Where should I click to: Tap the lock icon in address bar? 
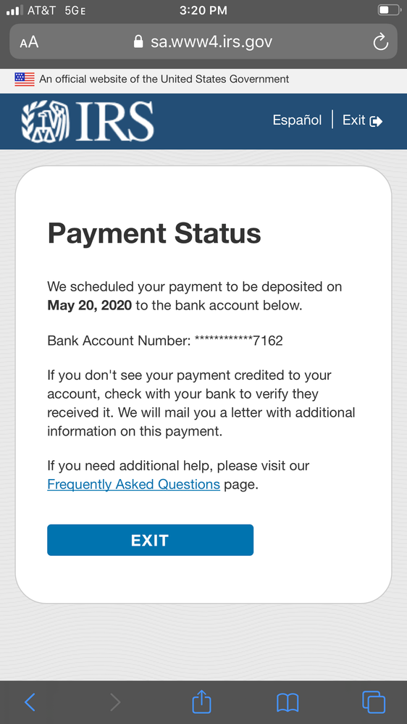[x=138, y=42]
